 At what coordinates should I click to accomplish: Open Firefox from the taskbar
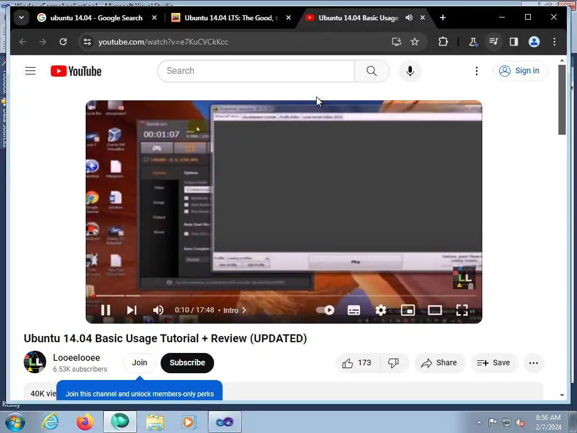point(85,422)
